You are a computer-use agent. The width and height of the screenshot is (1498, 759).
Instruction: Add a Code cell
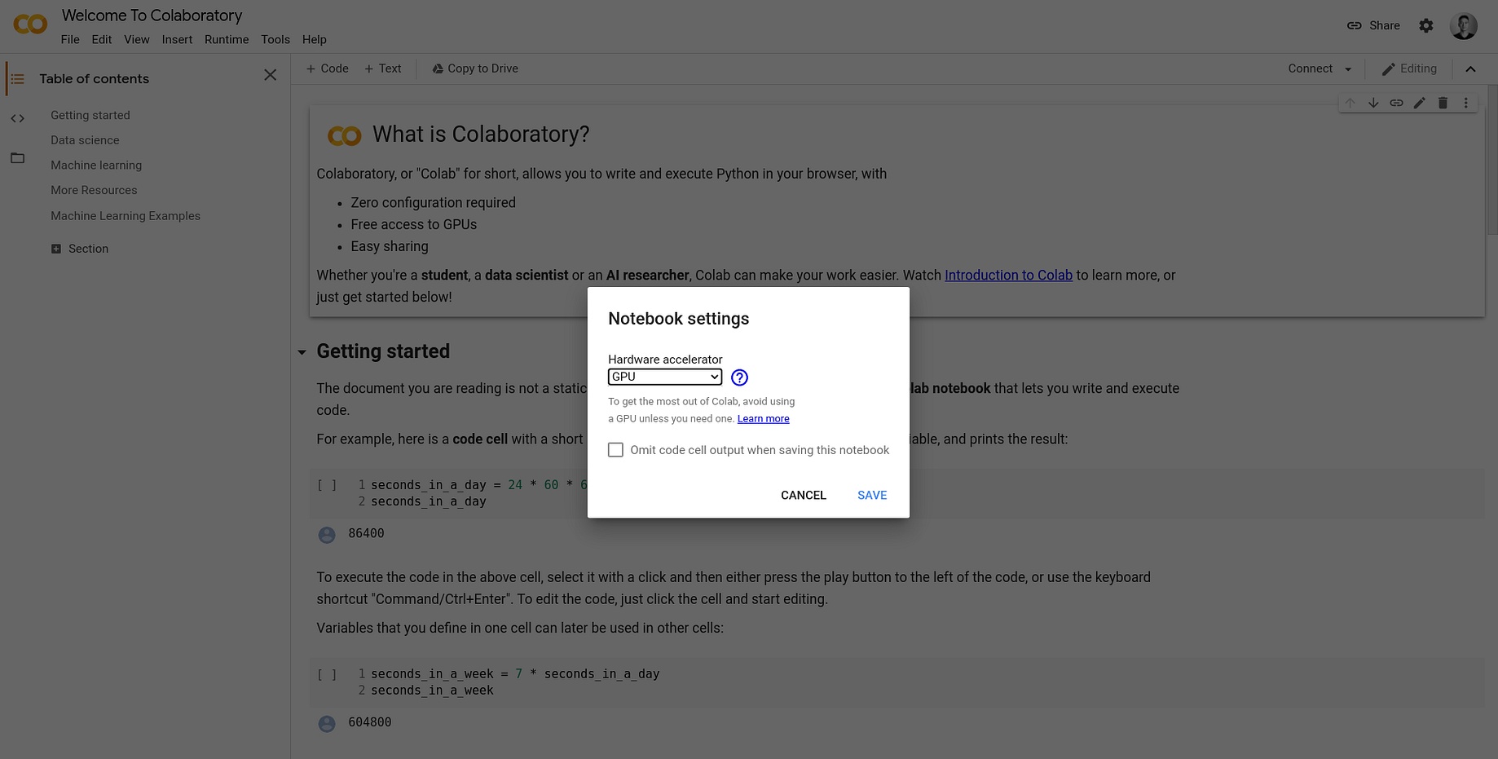[327, 69]
